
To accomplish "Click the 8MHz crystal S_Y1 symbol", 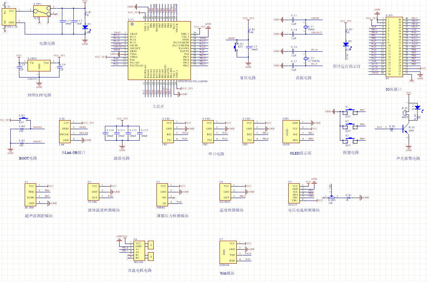I will click(306, 27).
